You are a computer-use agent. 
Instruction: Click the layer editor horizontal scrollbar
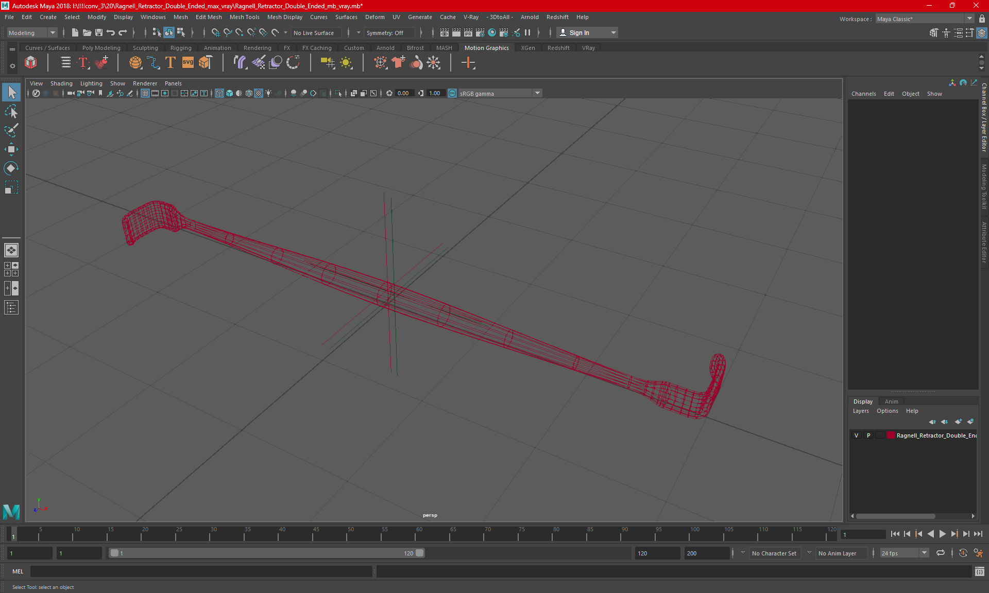coord(896,516)
